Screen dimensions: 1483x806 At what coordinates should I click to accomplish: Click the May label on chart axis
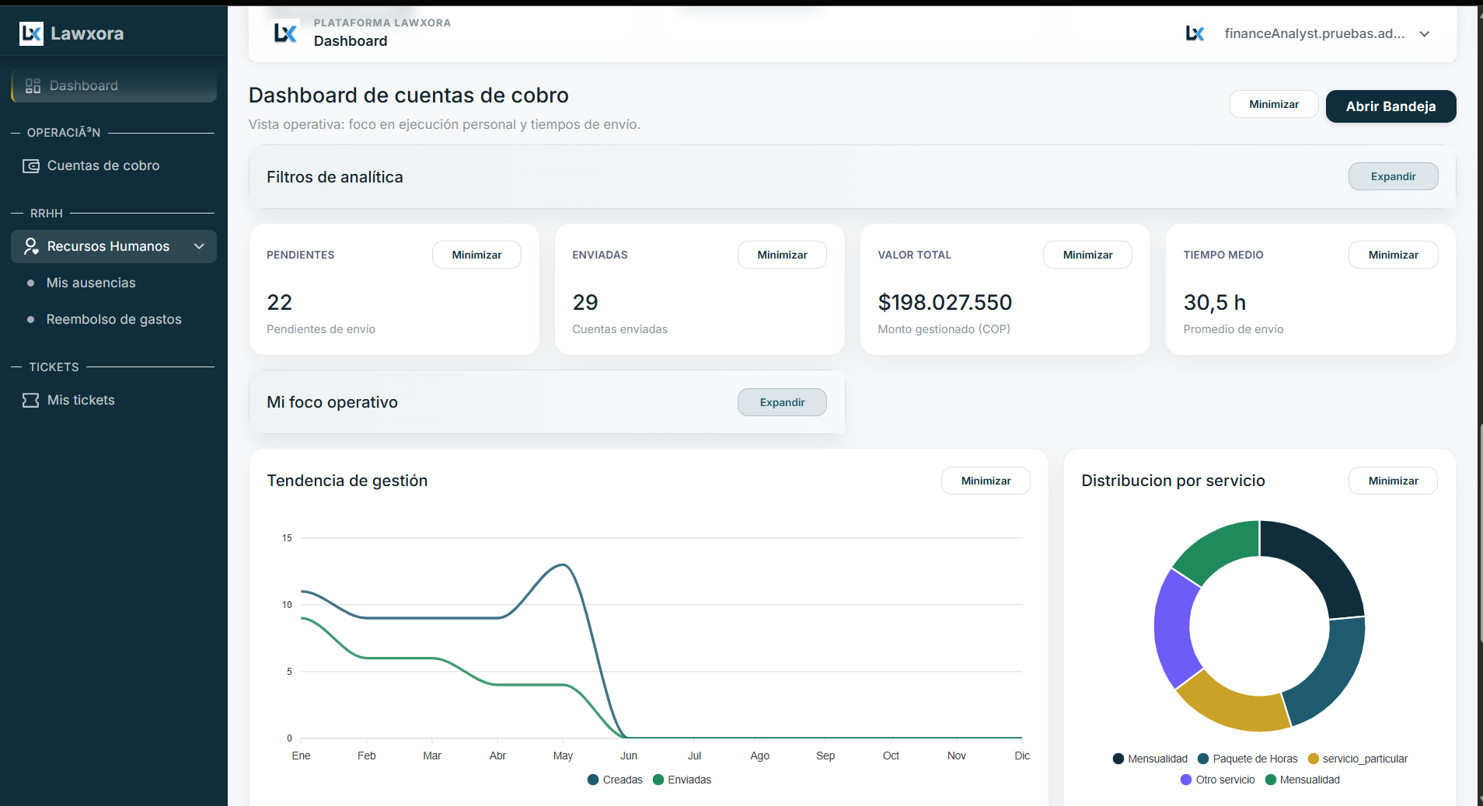click(x=563, y=756)
